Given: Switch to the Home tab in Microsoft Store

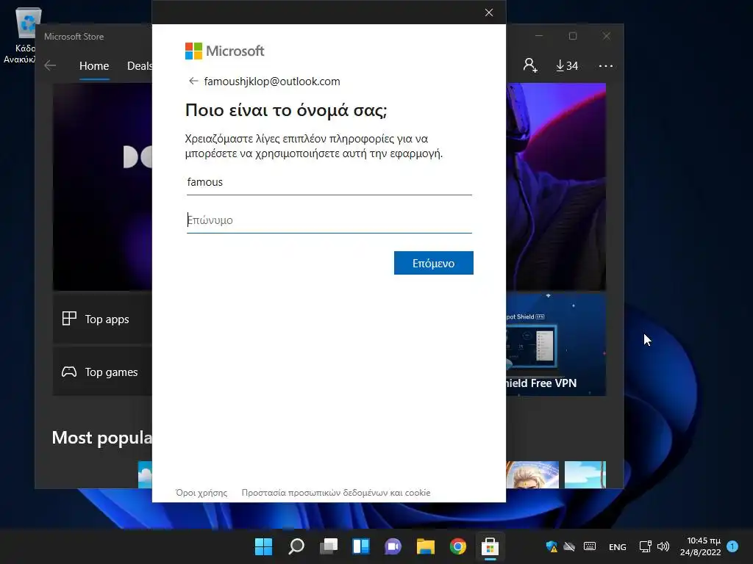Looking at the screenshot, I should coord(94,65).
